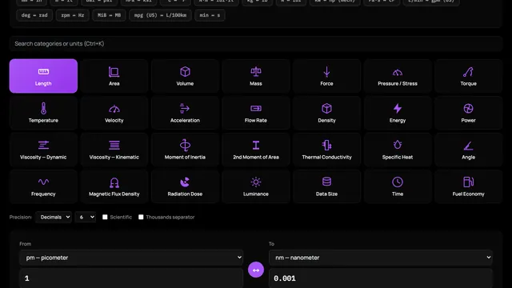Open the Moment of Inertia category
Screen dimensions: 512x288
pos(185,150)
